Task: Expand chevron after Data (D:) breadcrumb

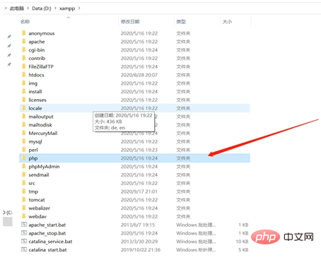Action: [x=55, y=8]
